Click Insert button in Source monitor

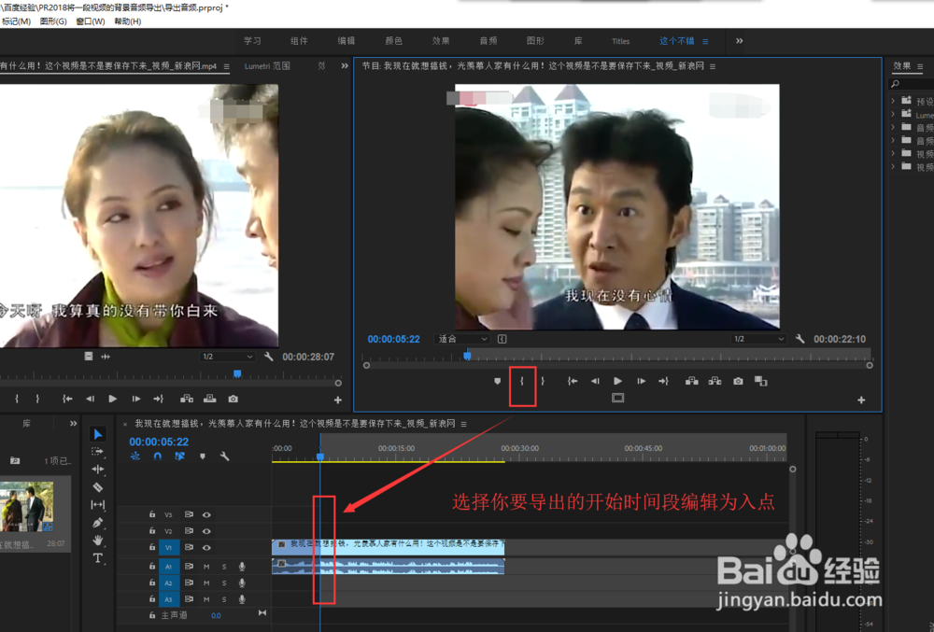coord(187,399)
